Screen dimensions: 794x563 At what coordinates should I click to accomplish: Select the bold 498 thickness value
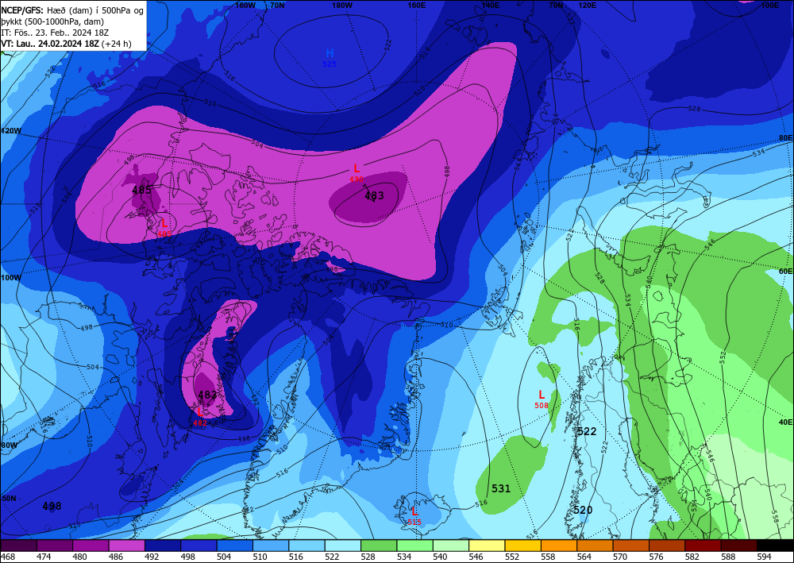(52, 506)
